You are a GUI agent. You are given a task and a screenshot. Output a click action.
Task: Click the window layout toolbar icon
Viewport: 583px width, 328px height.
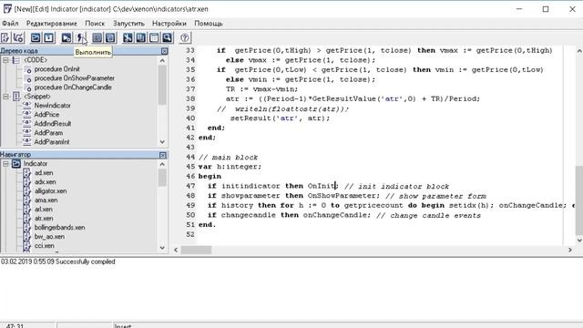(x=154, y=37)
